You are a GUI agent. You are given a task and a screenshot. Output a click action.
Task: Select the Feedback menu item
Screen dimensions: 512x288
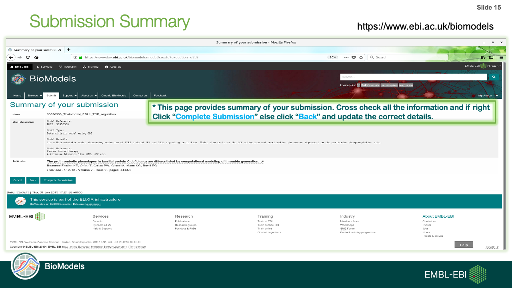[160, 96]
